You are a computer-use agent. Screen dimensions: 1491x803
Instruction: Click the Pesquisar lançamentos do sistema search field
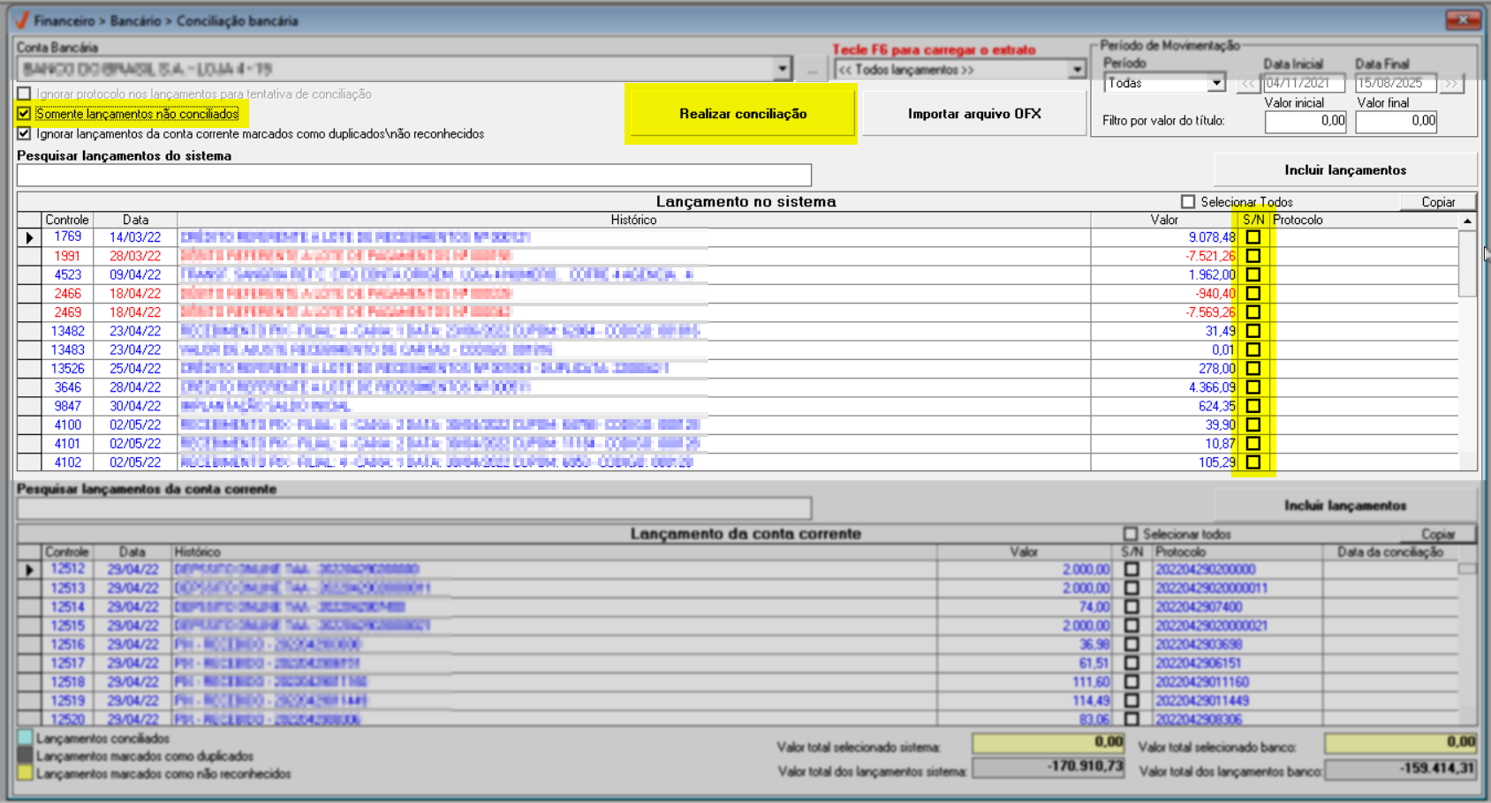pyautogui.click(x=413, y=175)
